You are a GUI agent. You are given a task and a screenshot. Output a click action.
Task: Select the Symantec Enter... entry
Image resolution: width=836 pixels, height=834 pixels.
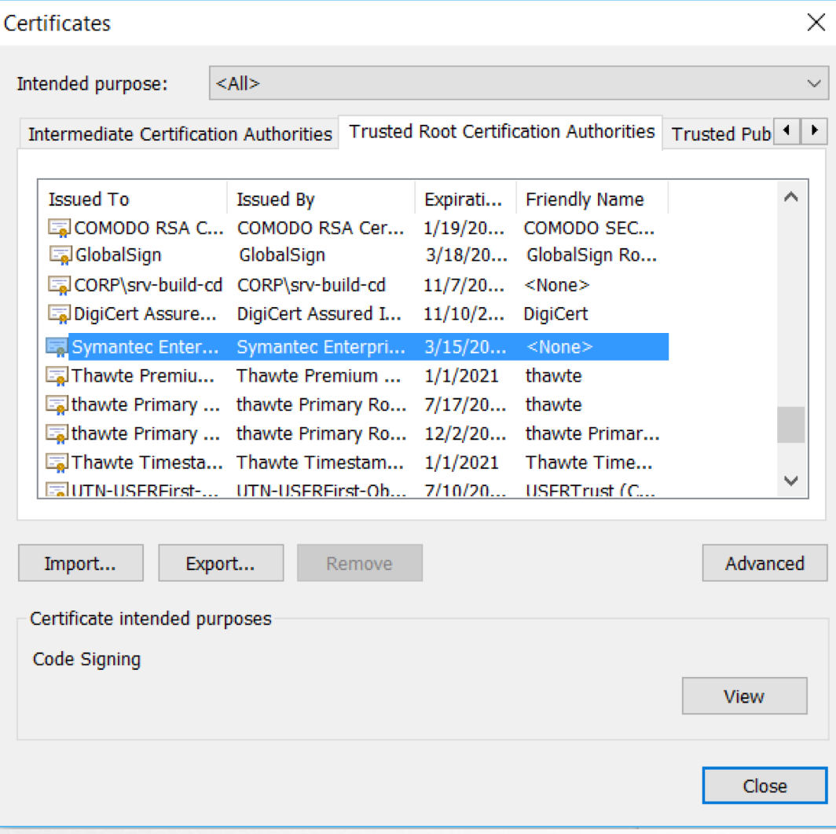click(145, 347)
